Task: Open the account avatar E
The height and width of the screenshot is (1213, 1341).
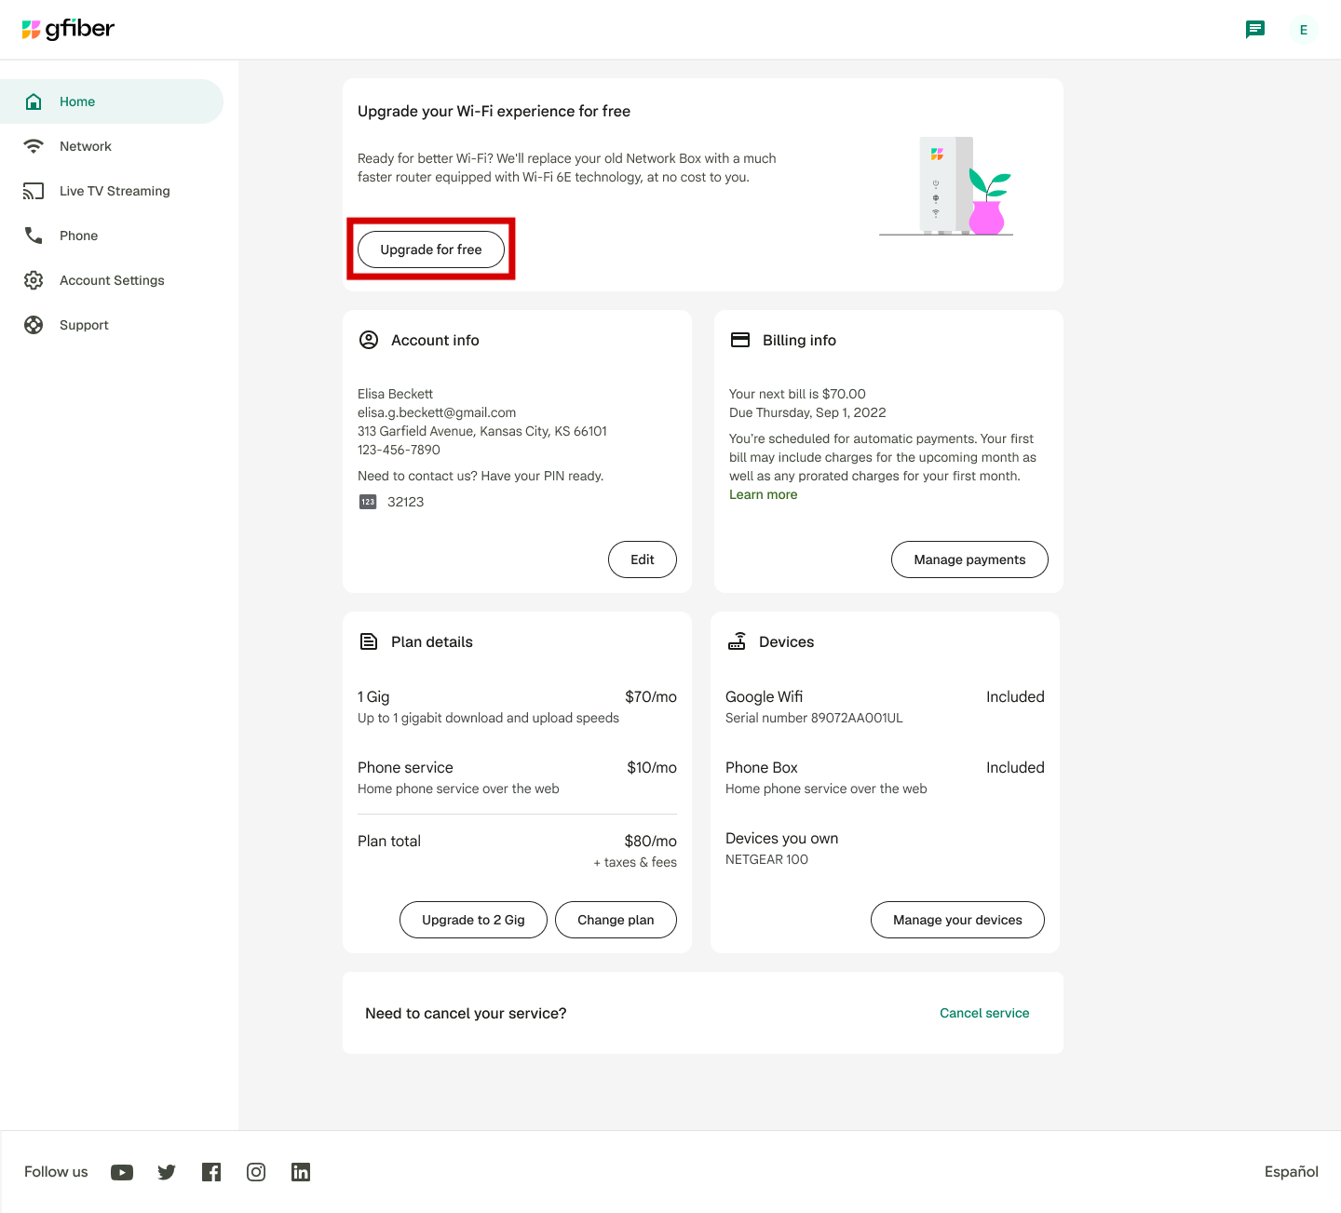Action: pos(1304,30)
